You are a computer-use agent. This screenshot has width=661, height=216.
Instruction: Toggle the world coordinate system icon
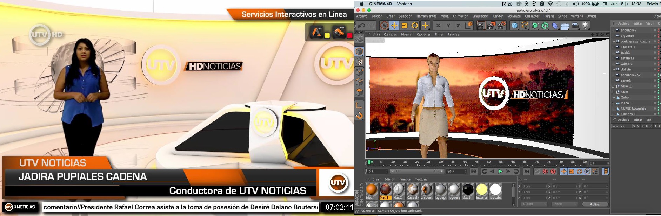468,25
